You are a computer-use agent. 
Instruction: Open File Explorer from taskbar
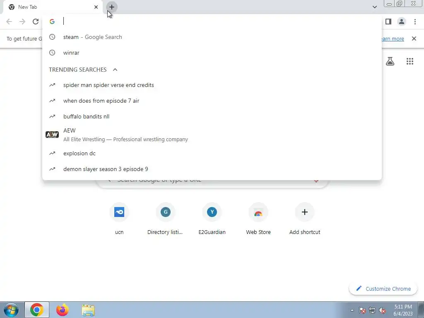[88, 310]
